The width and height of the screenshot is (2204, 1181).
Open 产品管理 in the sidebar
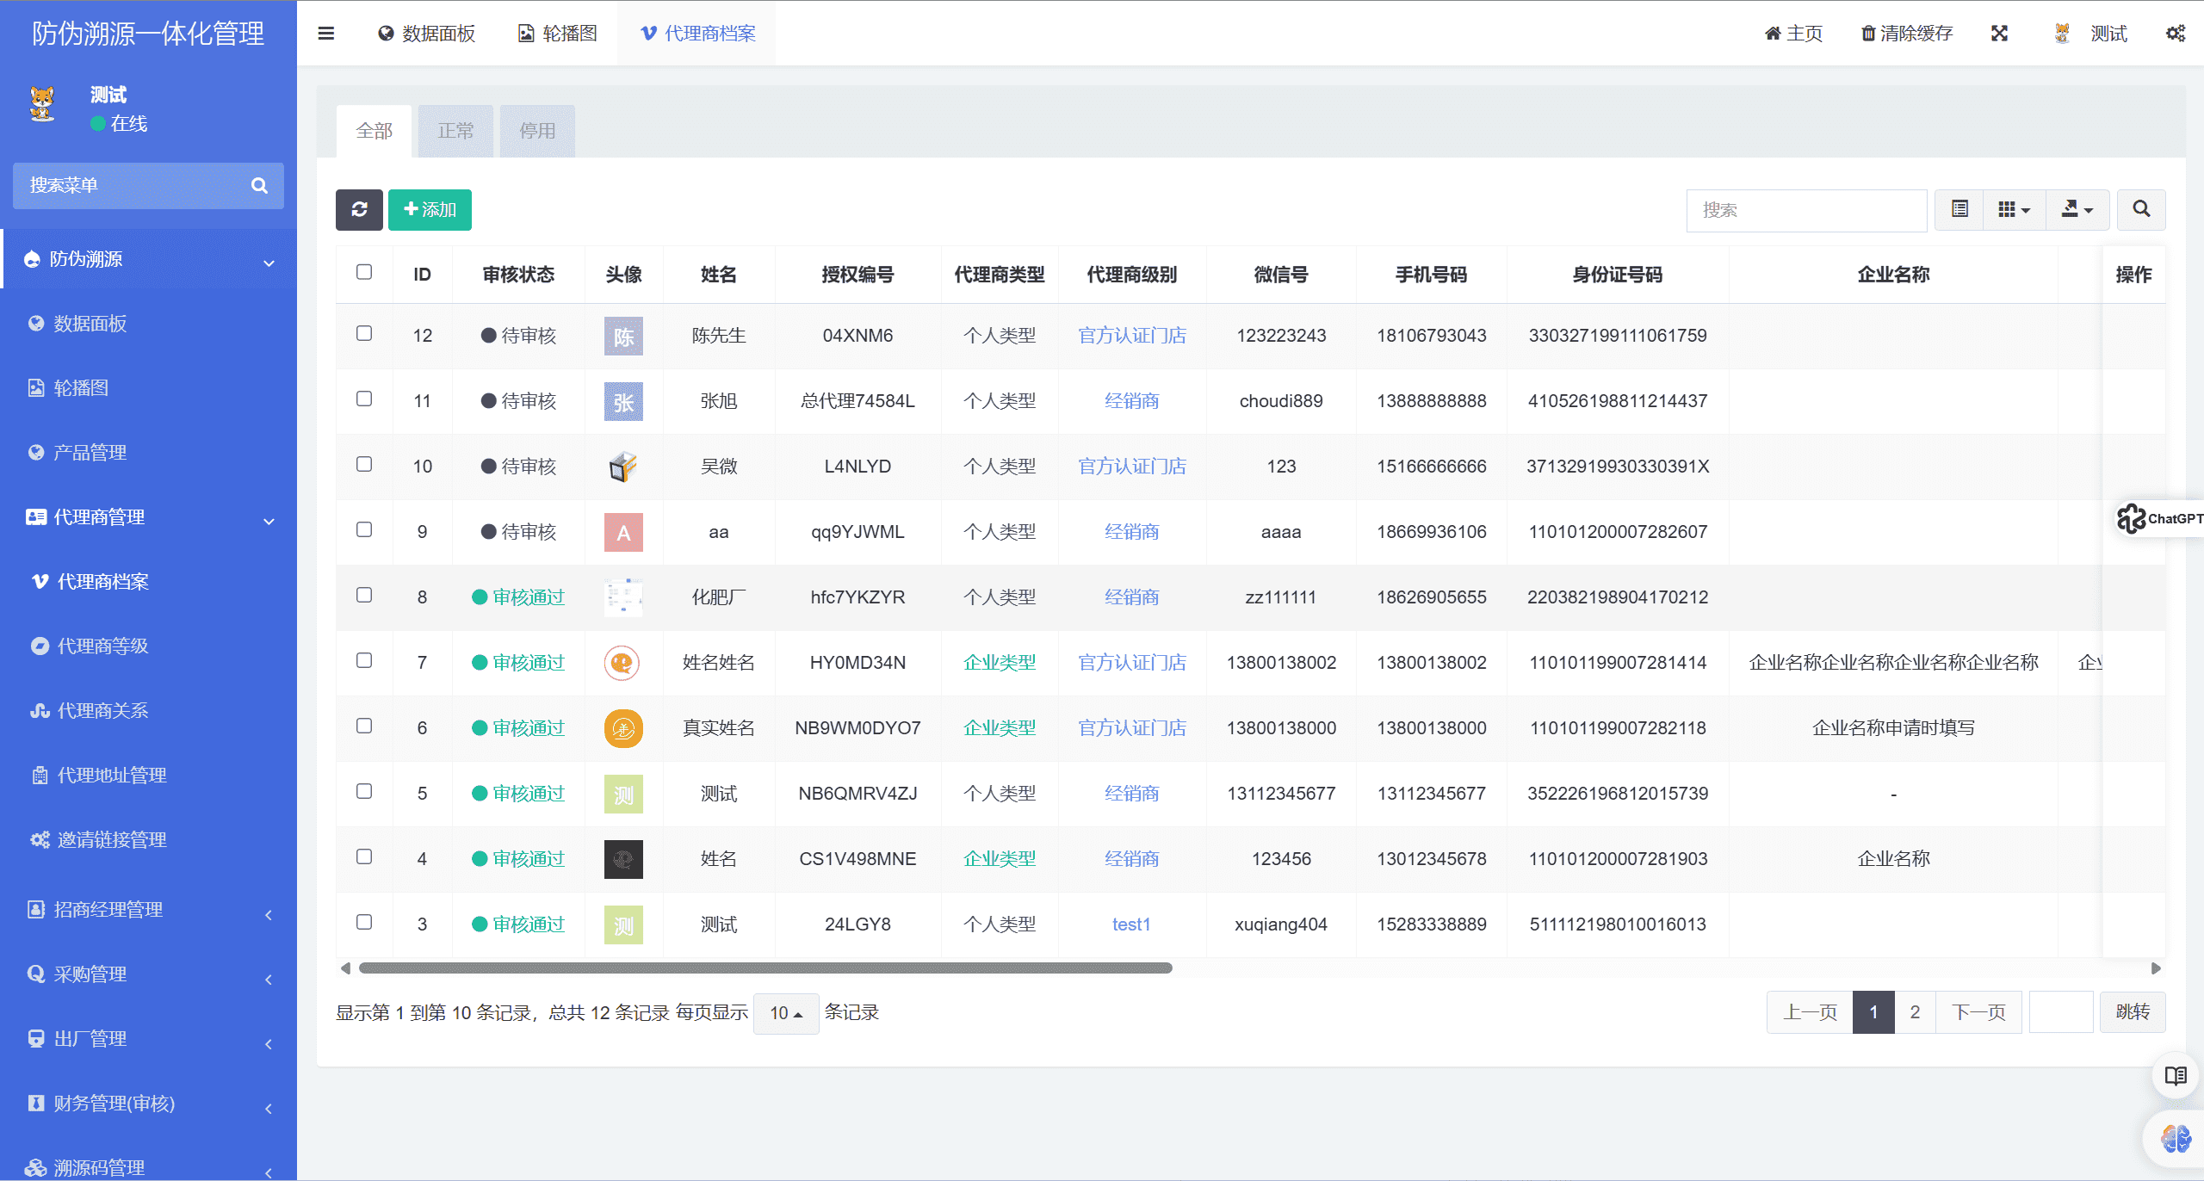pyautogui.click(x=148, y=453)
